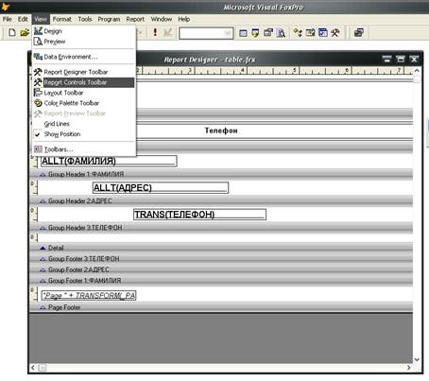
Task: Select the ALLT(АДРЕС) report field
Action: tap(161, 188)
